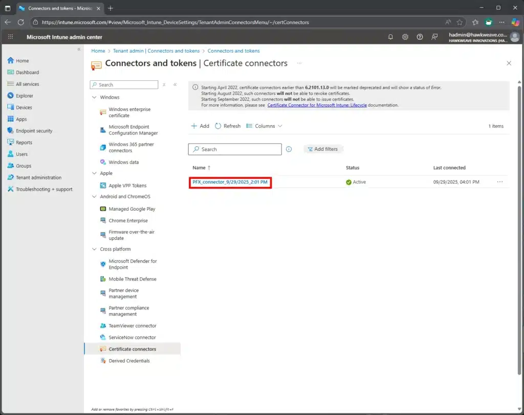Open the notifications bell icon
Viewport: 524px width, 415px height.
[x=391, y=37]
